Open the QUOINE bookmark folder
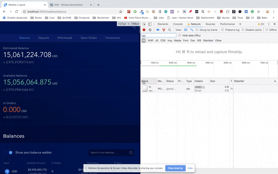Screen dimensions: 278x174 click(x=64, y=18)
